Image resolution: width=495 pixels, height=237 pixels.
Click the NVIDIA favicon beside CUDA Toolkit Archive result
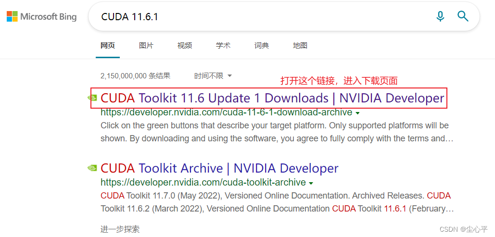[92, 168]
